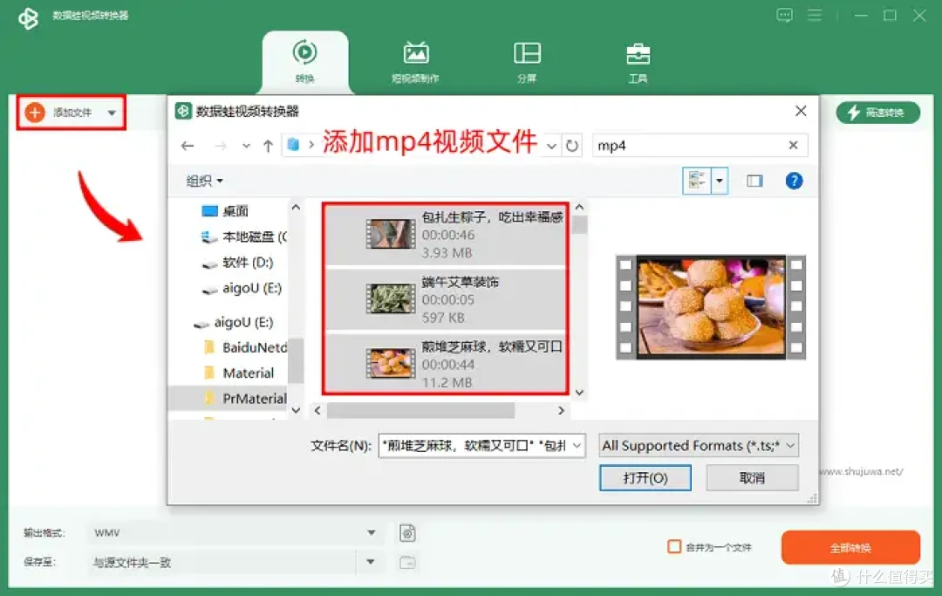The width and height of the screenshot is (942, 596).
Task: Close the file open dialog
Action: [801, 111]
